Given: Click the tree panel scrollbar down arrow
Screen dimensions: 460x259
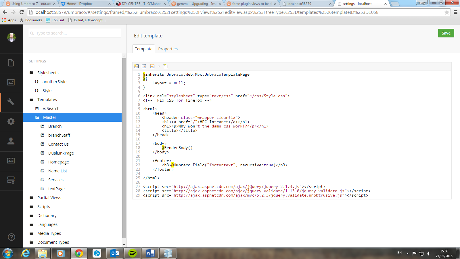Looking at the screenshot, I should point(124,245).
